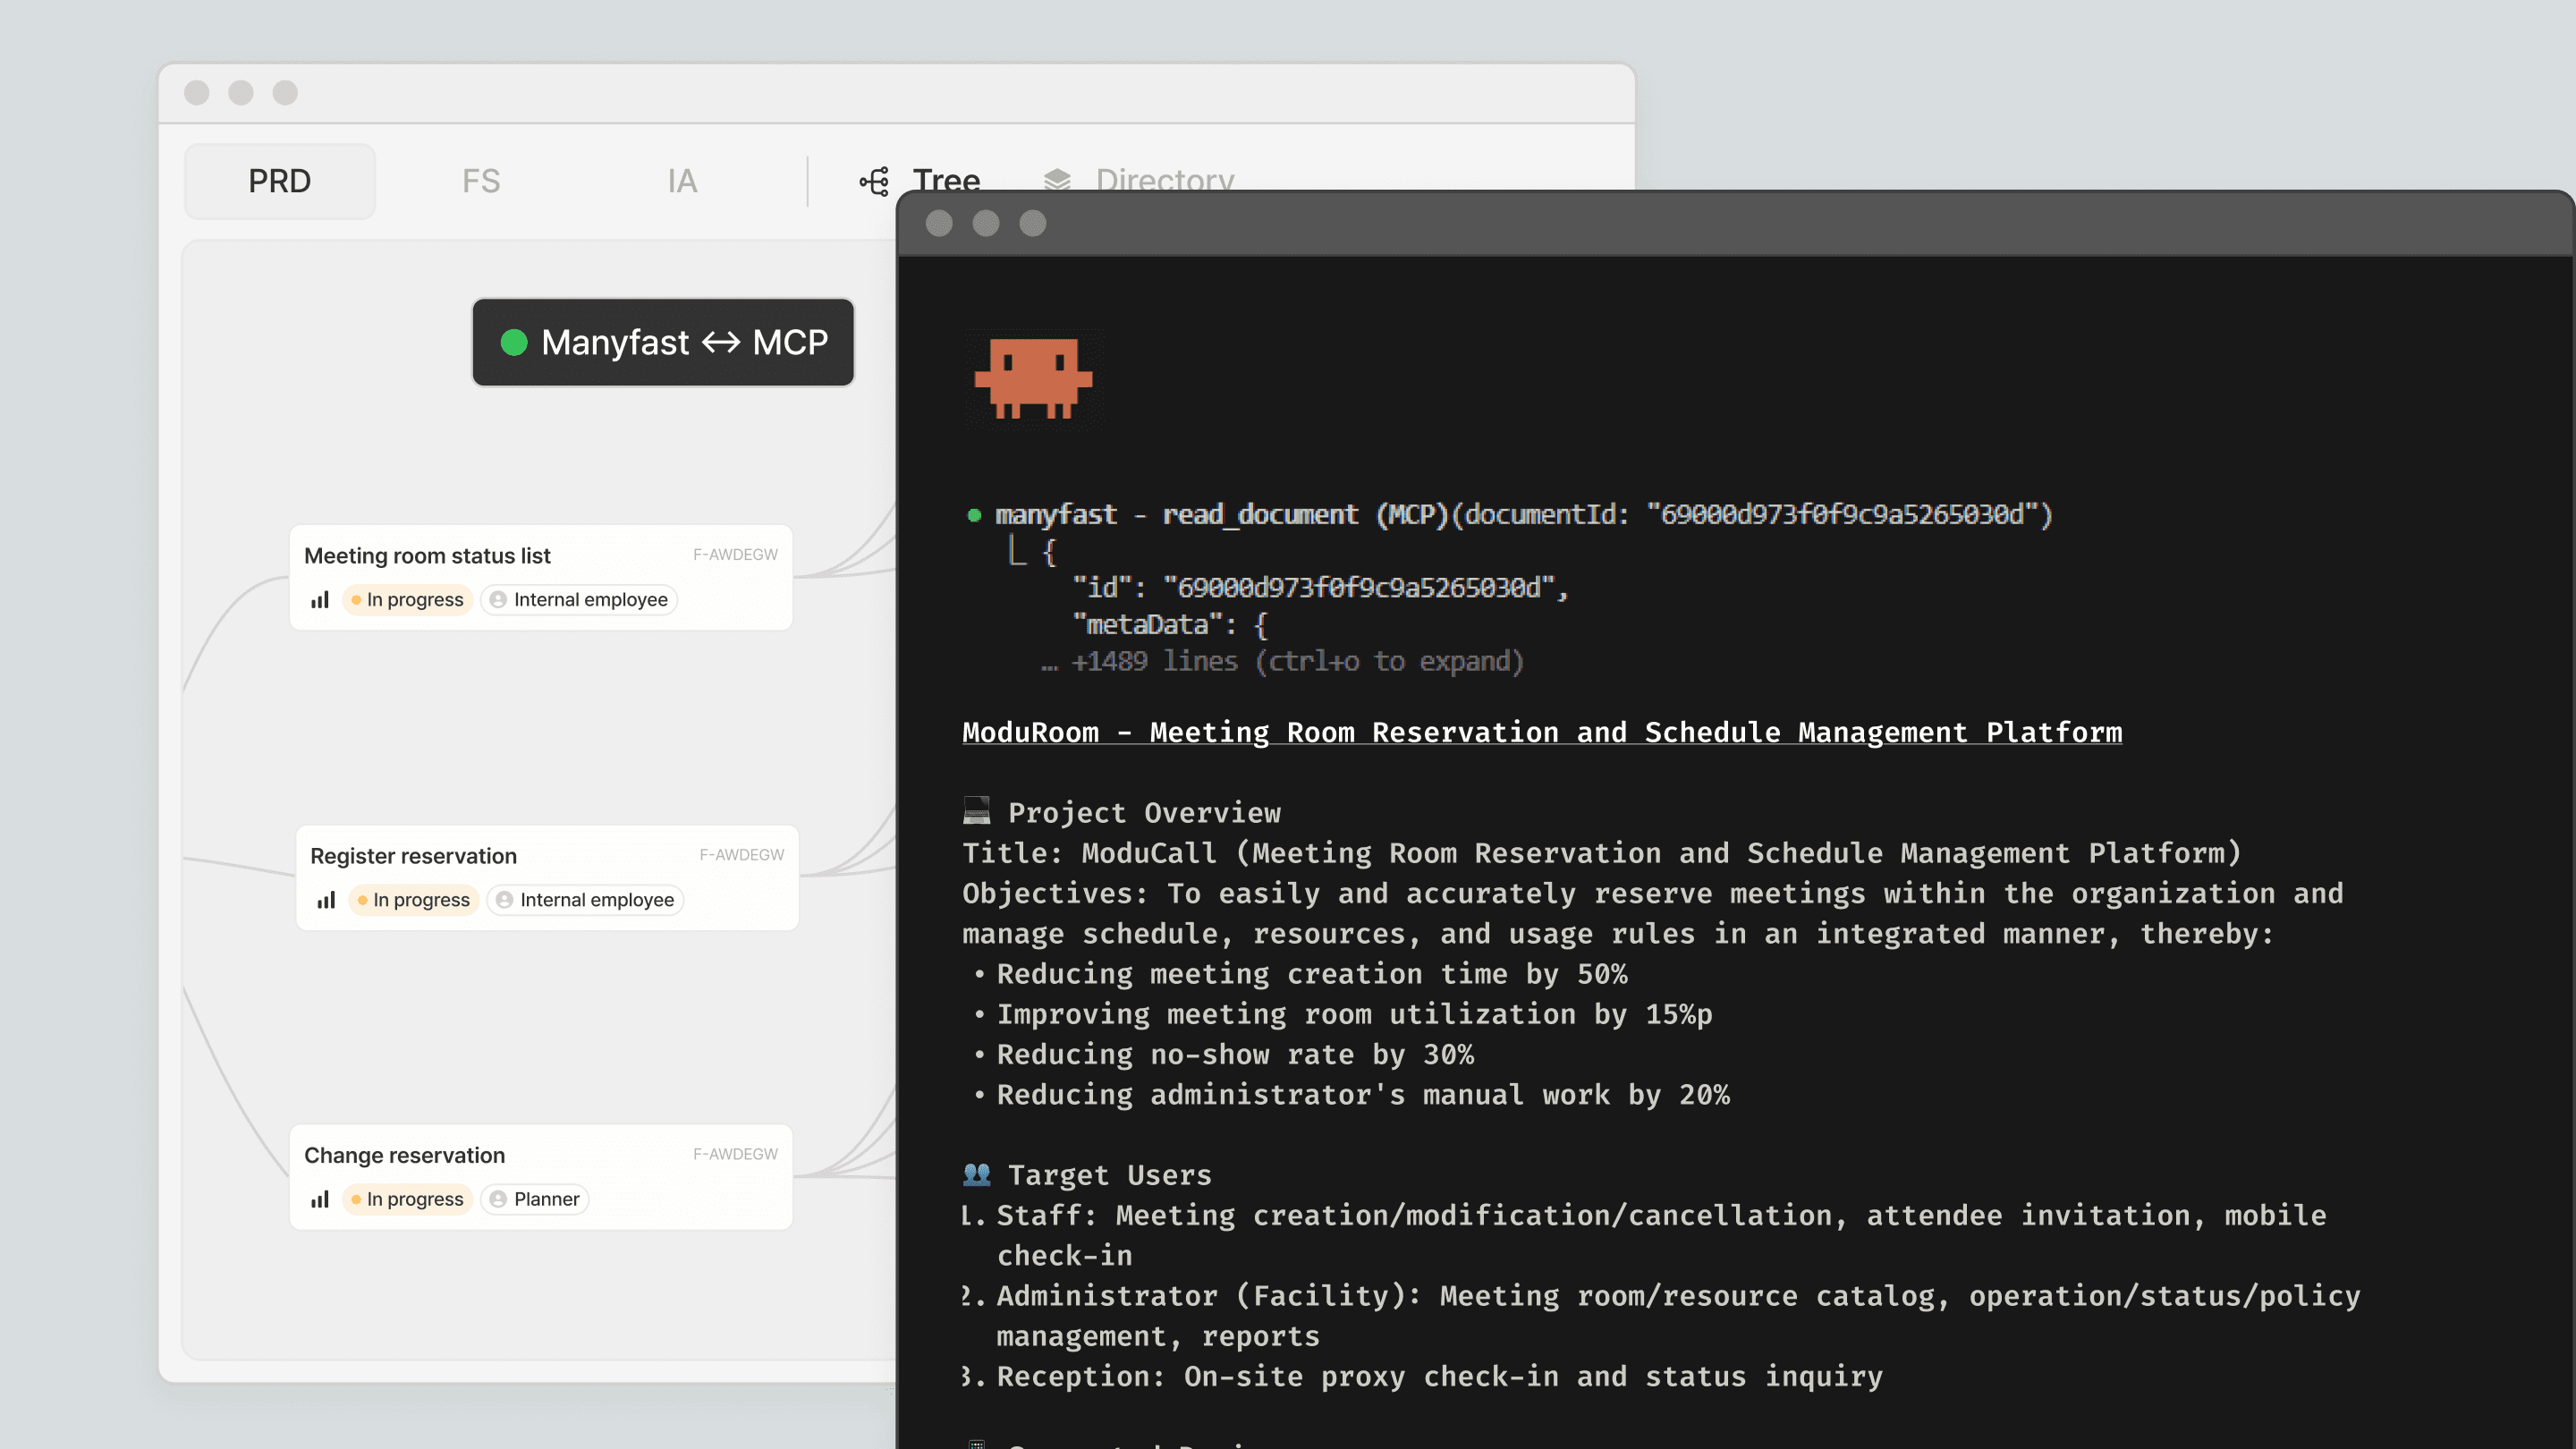
Task: Click the Directory layers icon
Action: 1057,180
